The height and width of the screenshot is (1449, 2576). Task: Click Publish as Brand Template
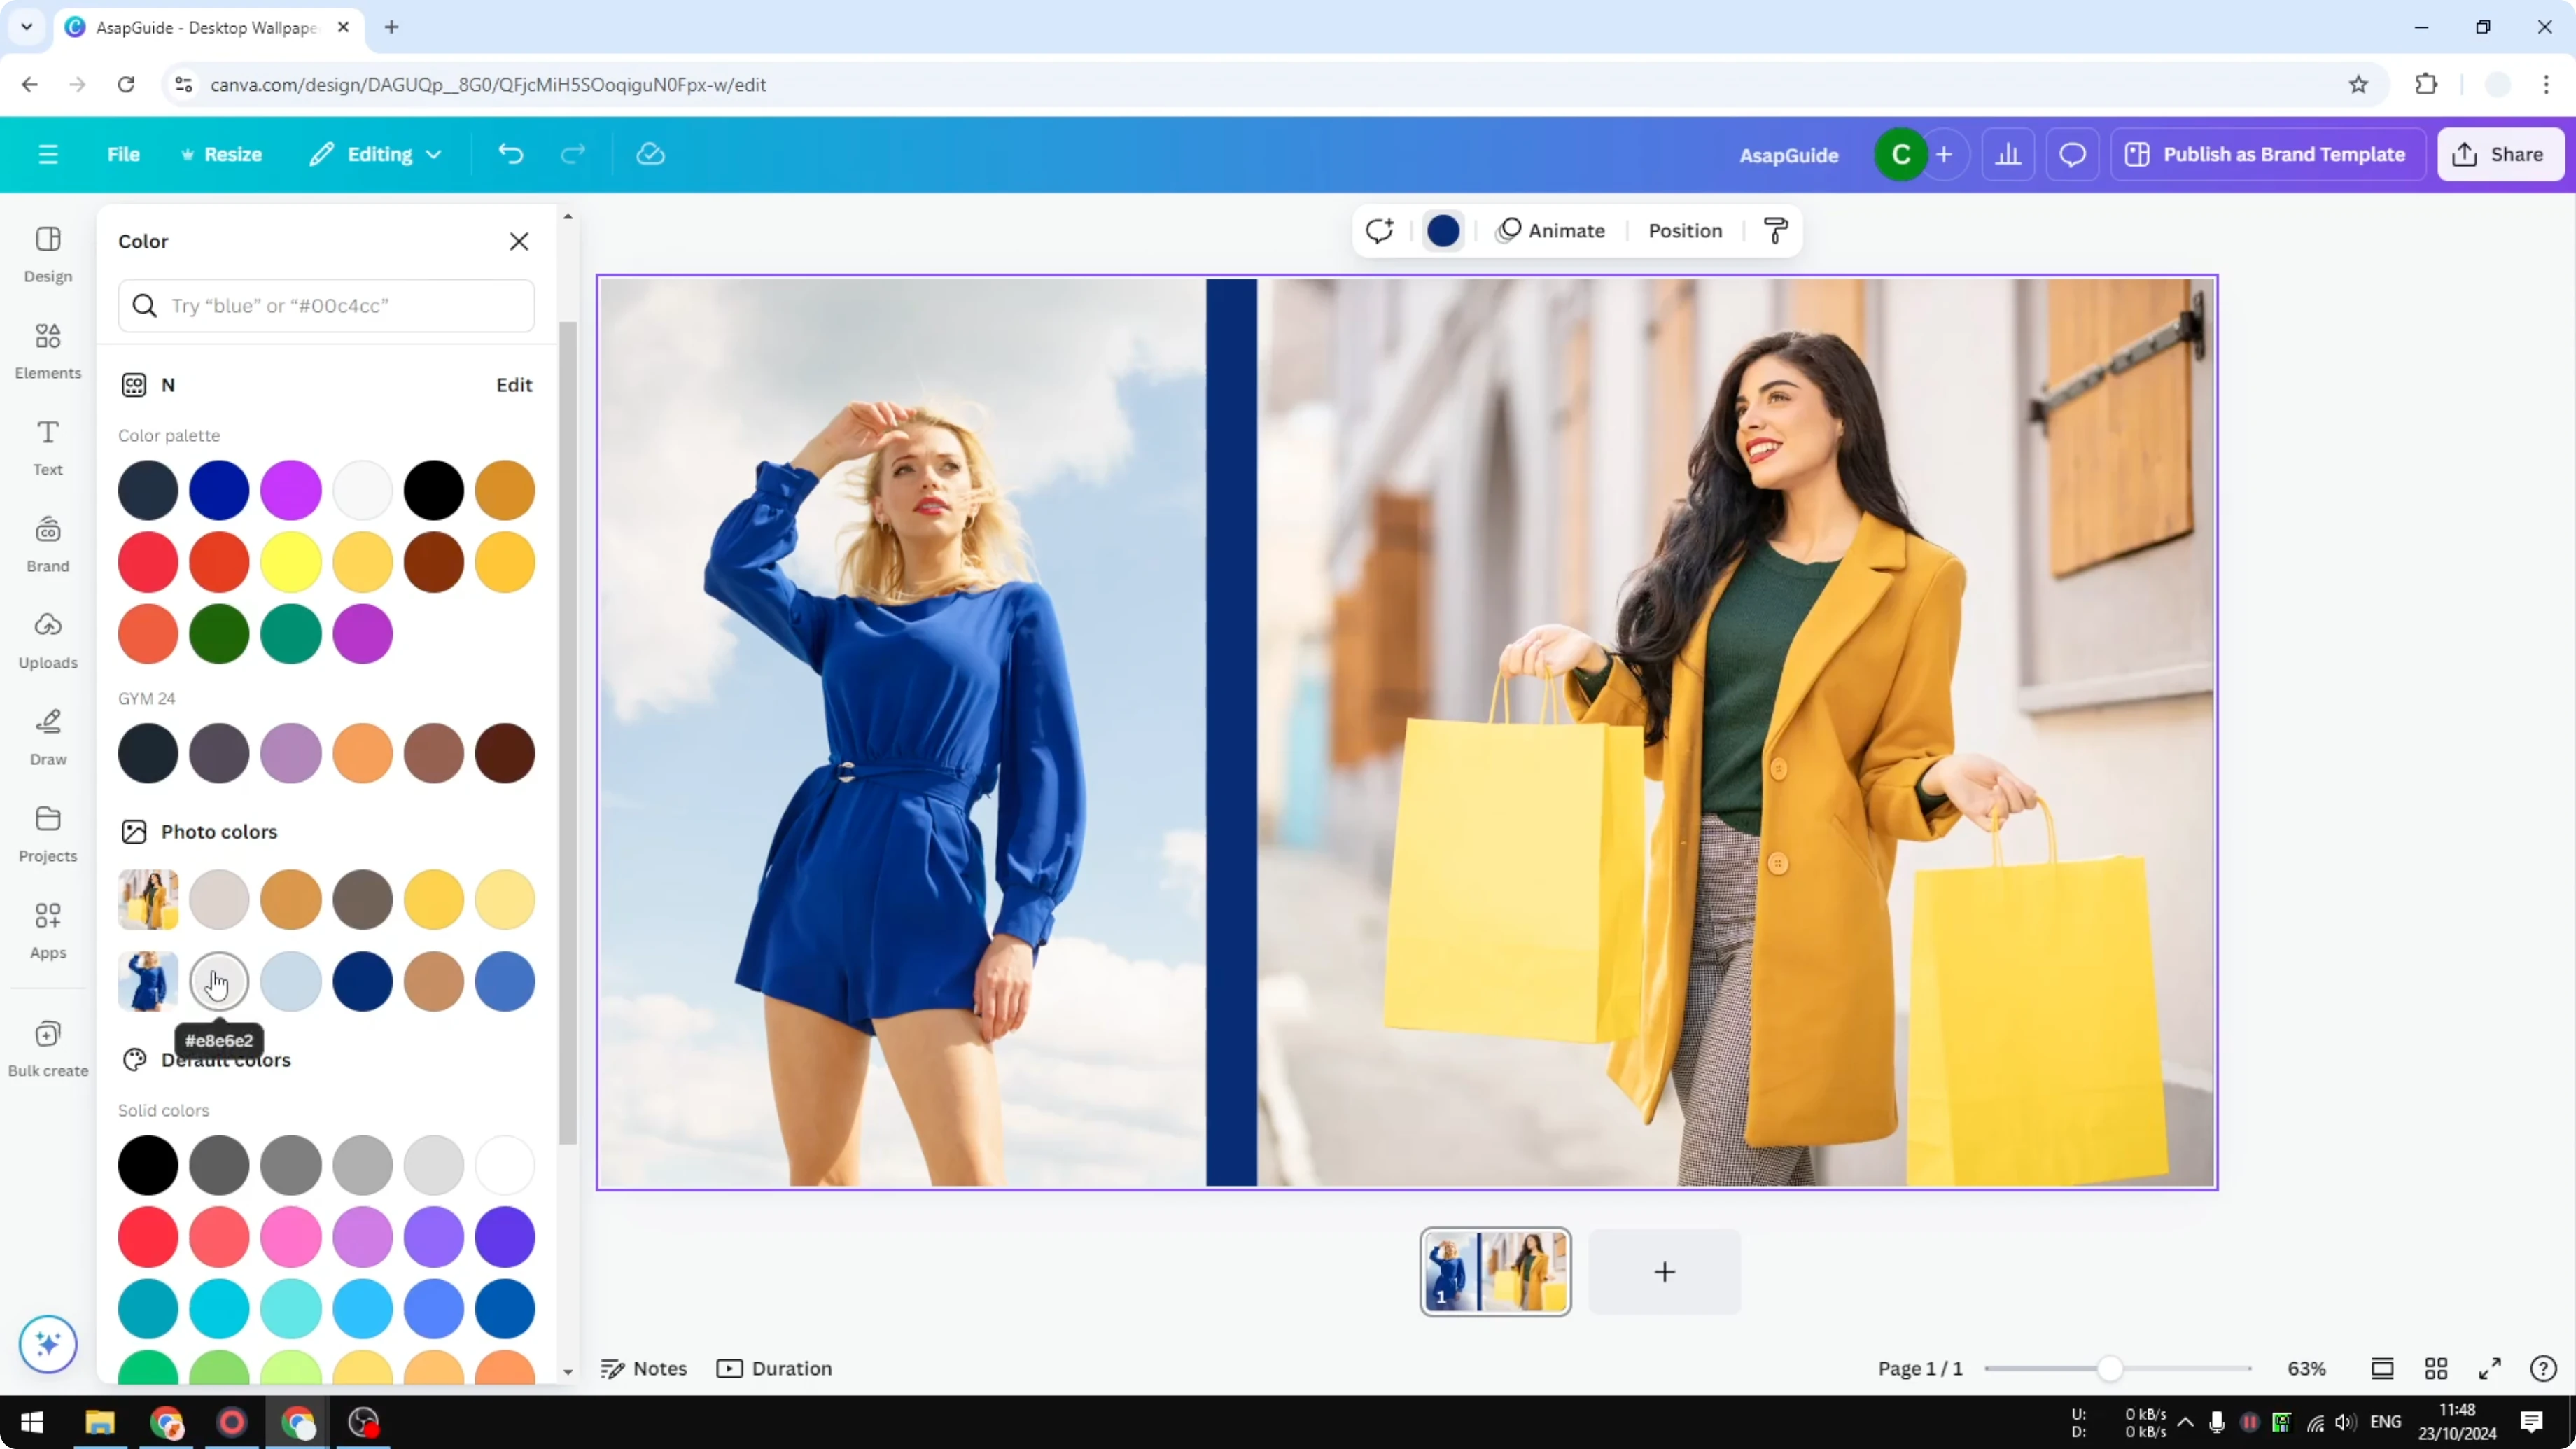coord(2268,154)
